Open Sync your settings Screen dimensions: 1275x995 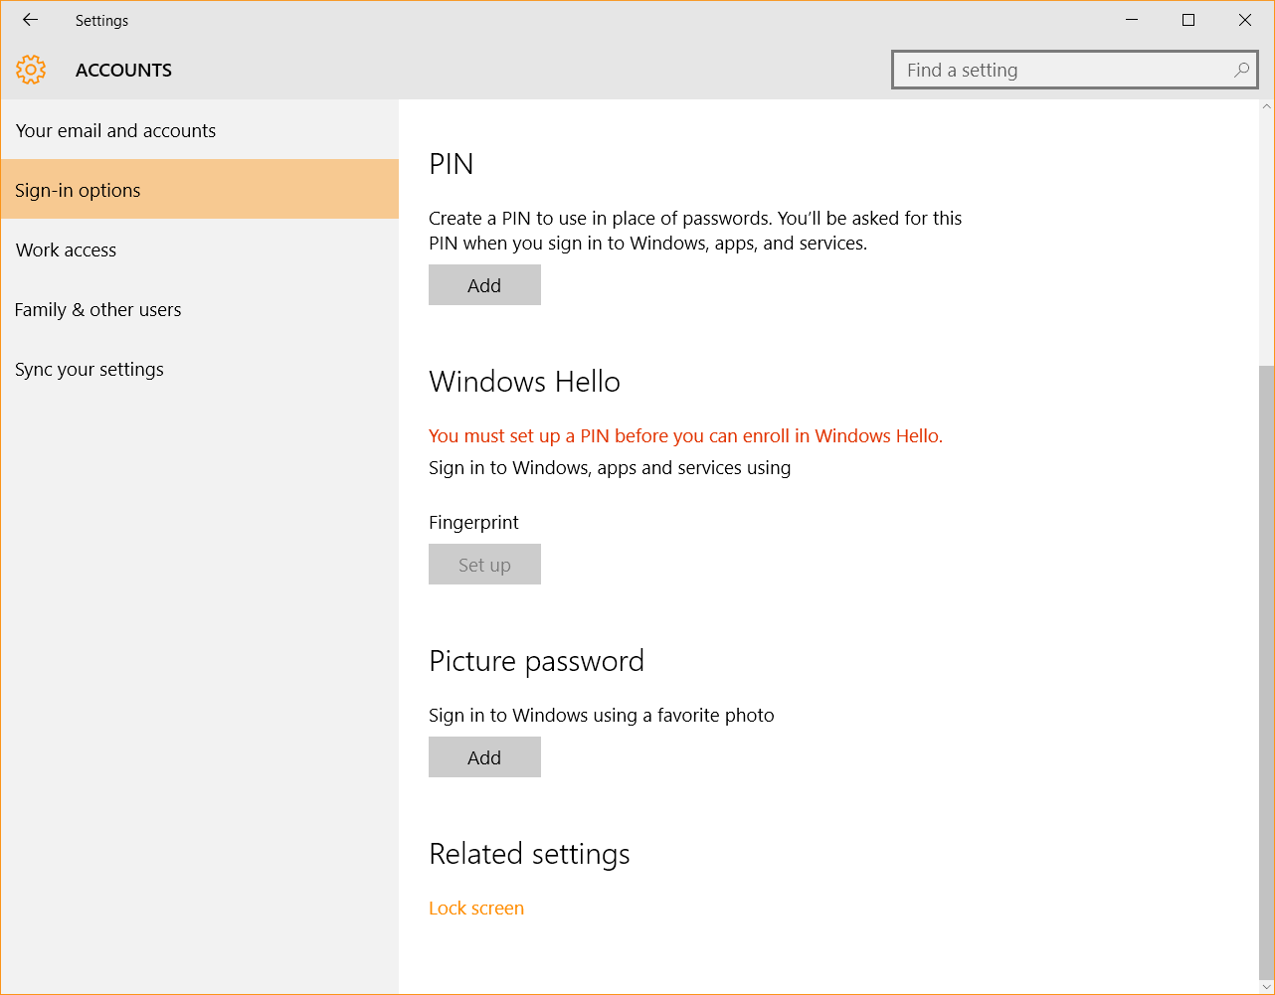[x=199, y=369]
